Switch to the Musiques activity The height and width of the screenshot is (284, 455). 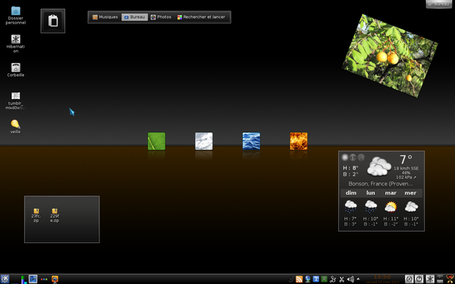105,17
